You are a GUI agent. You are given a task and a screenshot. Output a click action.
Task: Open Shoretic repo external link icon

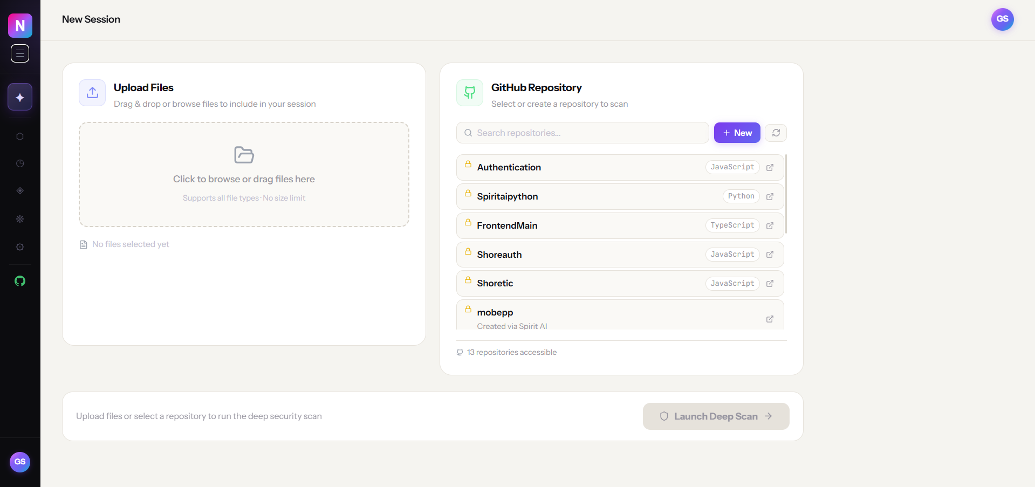pyautogui.click(x=770, y=284)
